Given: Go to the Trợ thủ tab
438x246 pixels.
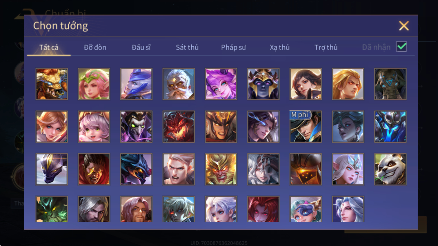Looking at the screenshot, I should pyautogui.click(x=326, y=47).
